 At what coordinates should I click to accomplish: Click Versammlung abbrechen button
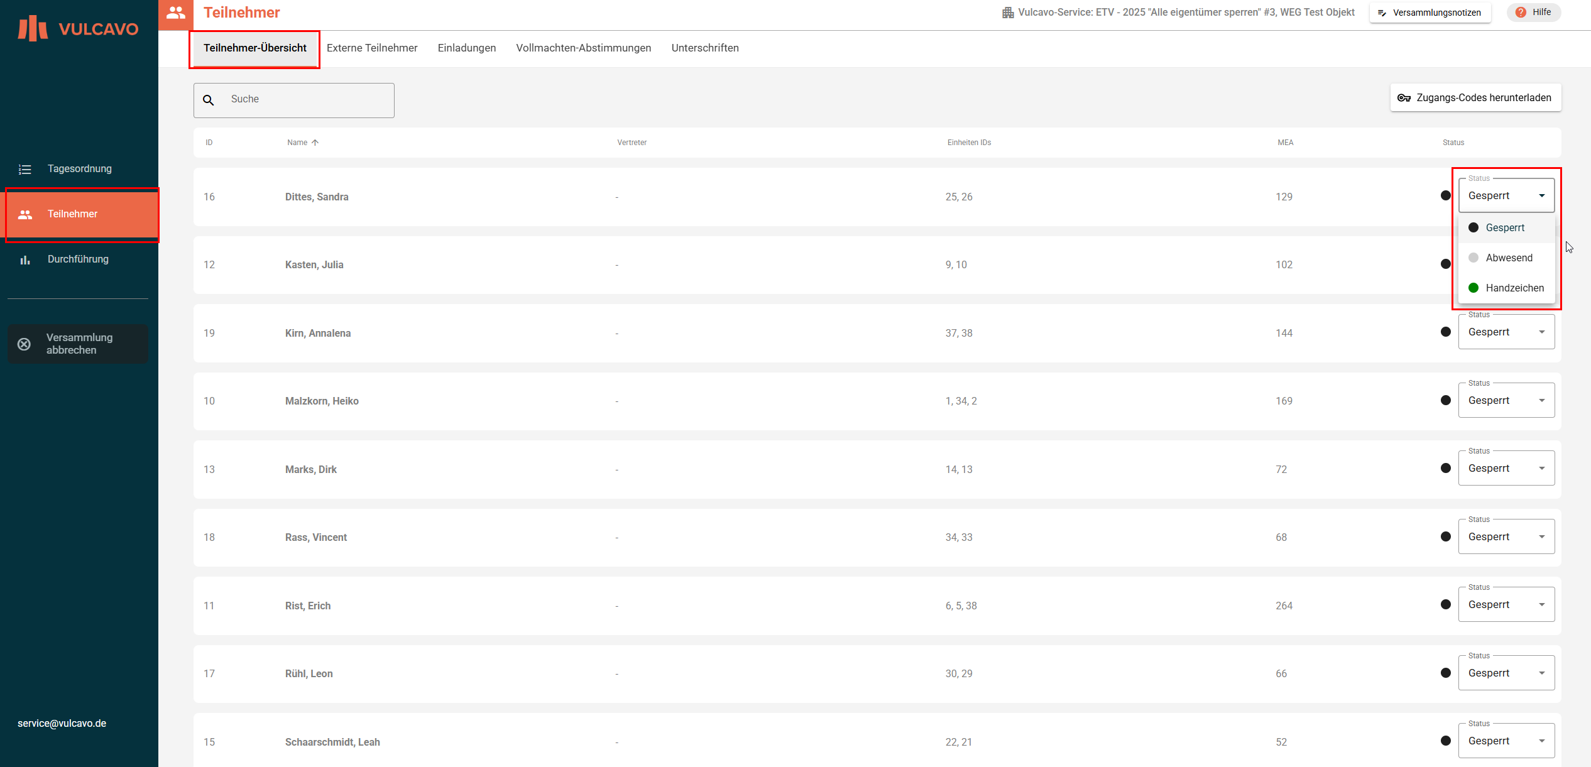78,344
